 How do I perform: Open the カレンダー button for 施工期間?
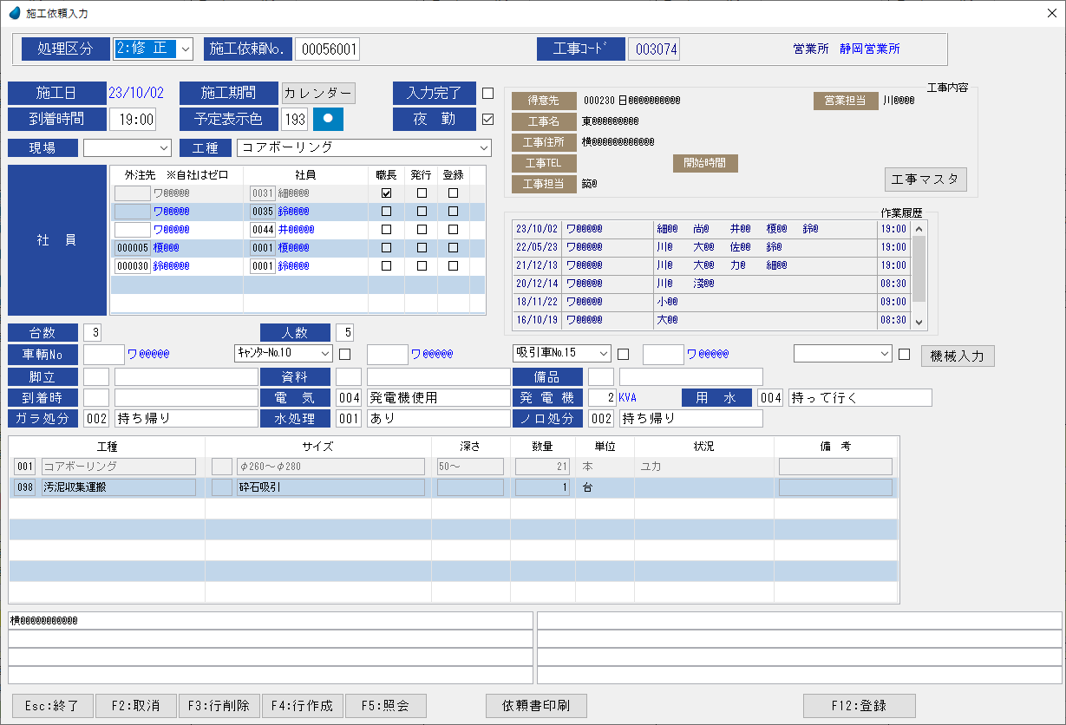(x=318, y=93)
